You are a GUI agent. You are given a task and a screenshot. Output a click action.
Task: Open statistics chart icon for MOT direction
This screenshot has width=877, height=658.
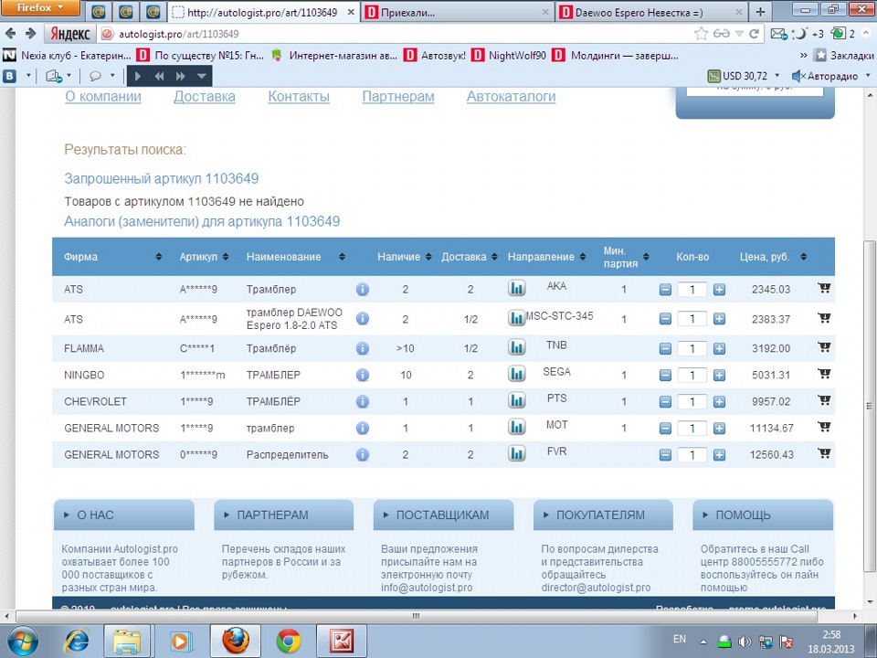517,427
